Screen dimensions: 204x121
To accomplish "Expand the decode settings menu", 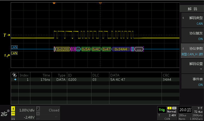I will [193, 66].
